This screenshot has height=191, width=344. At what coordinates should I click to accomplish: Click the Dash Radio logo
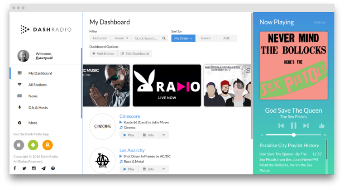(x=46, y=29)
